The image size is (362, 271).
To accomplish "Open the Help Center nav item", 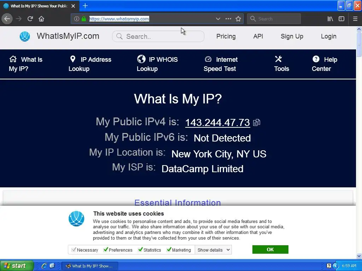I will tap(325, 64).
